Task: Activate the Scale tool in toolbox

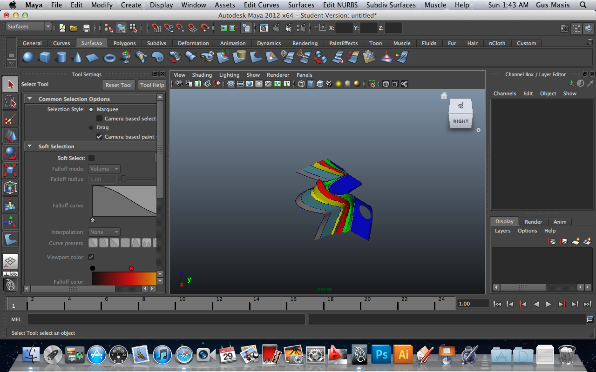Action: tap(10, 170)
